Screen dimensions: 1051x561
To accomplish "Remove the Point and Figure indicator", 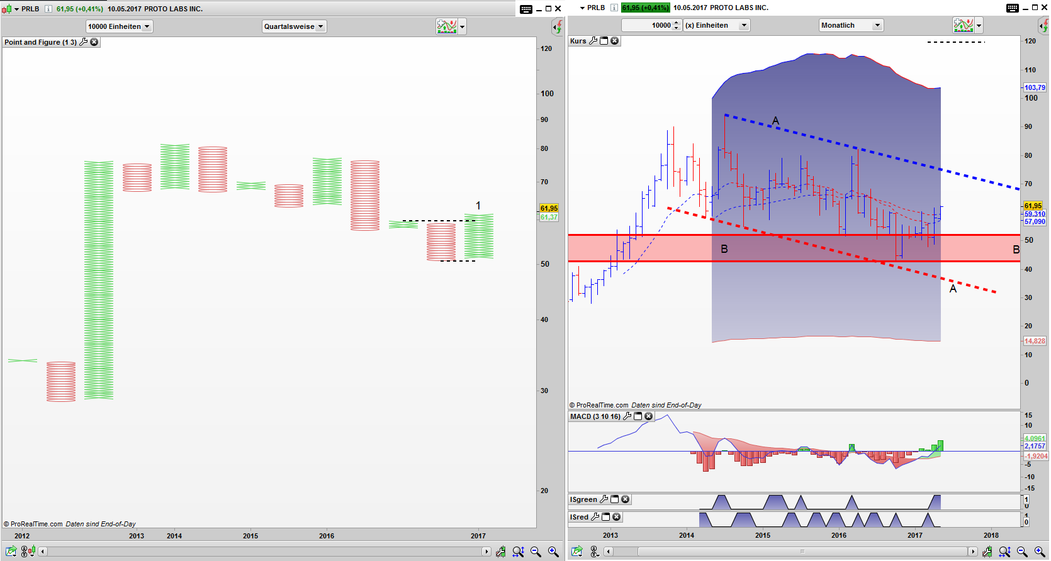I will (94, 42).
